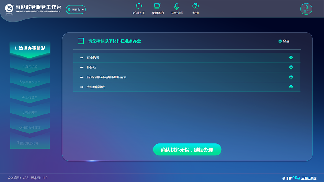Open the 帮助 question mark icon
This screenshot has width=324, height=182.
pyautogui.click(x=195, y=6)
